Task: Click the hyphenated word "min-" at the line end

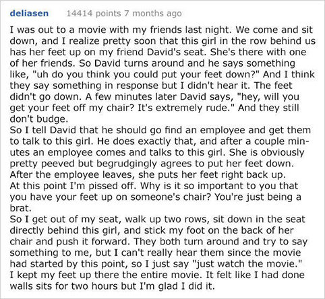Action: pos(299,141)
